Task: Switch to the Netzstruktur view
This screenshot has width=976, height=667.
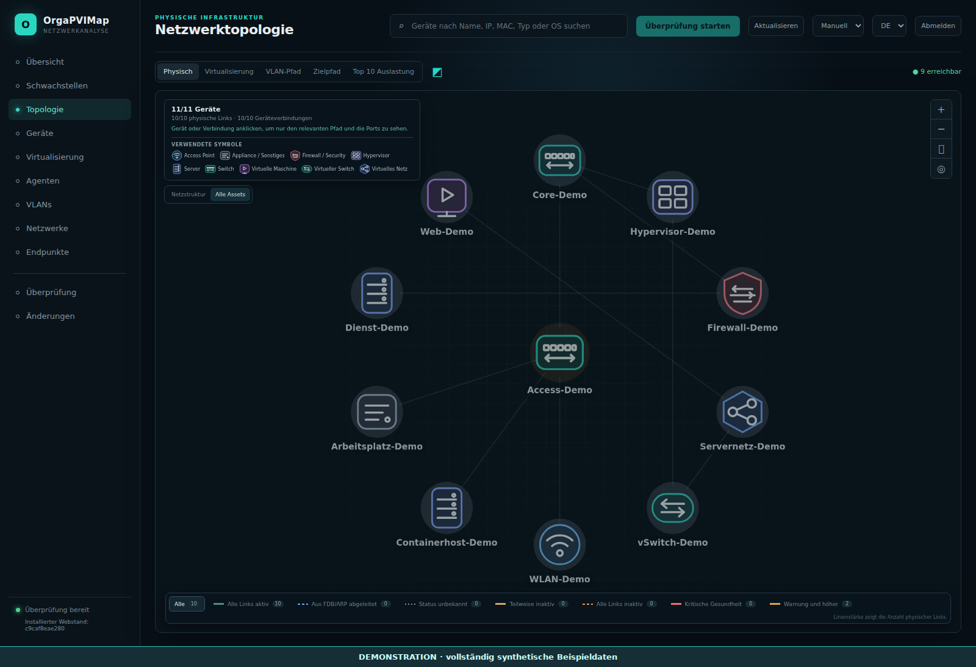Action: (x=188, y=194)
